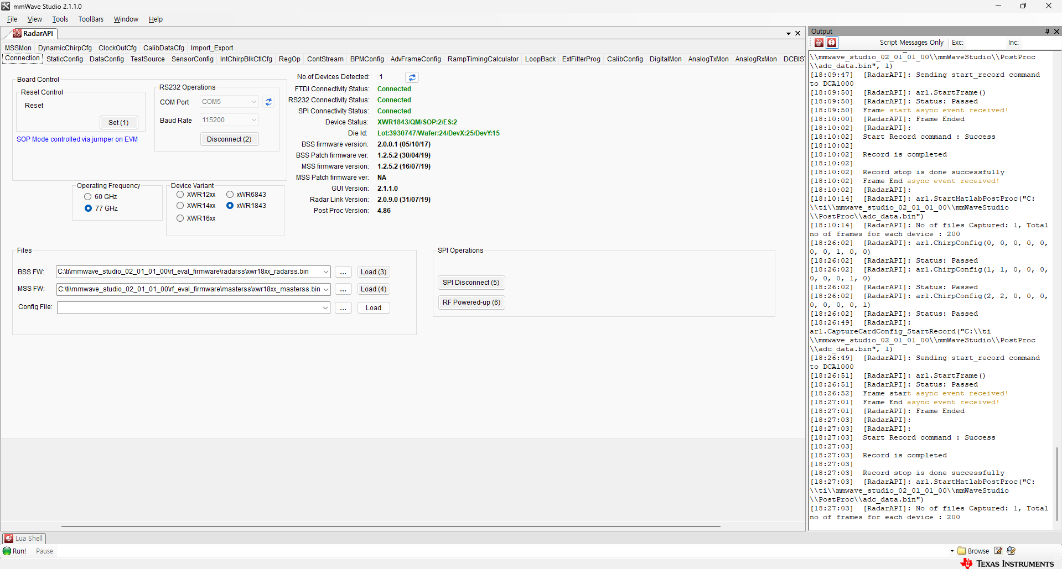Expand the Config File dropdown
Viewport: 1062px width, 569px height.
325,308
